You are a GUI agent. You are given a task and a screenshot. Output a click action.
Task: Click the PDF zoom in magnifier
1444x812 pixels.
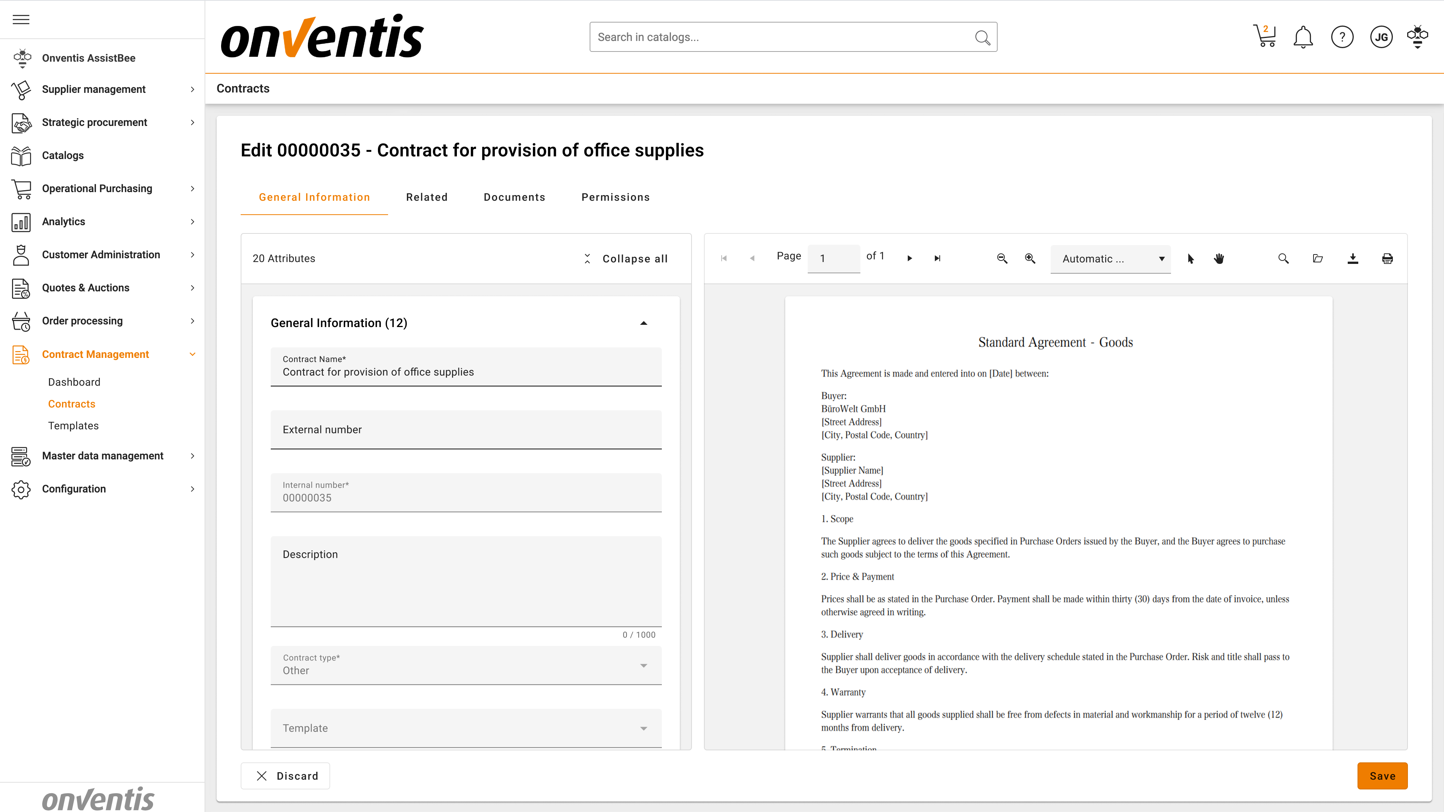coord(1030,258)
